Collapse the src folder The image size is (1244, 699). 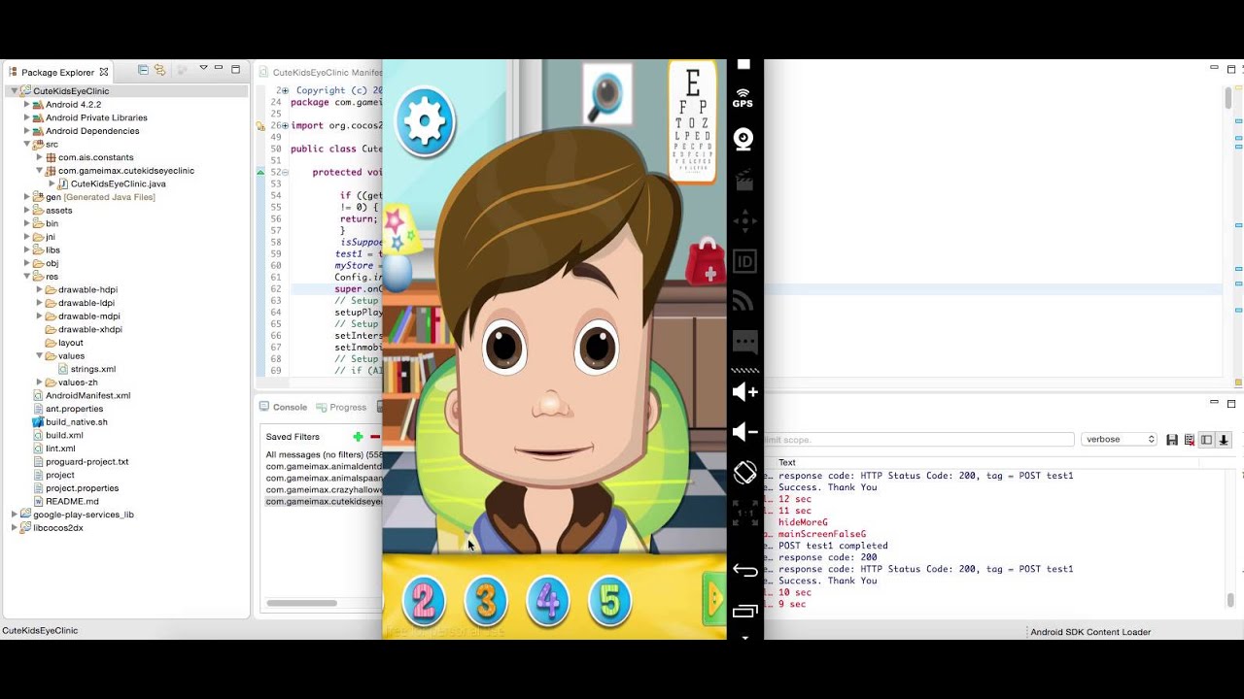26,145
